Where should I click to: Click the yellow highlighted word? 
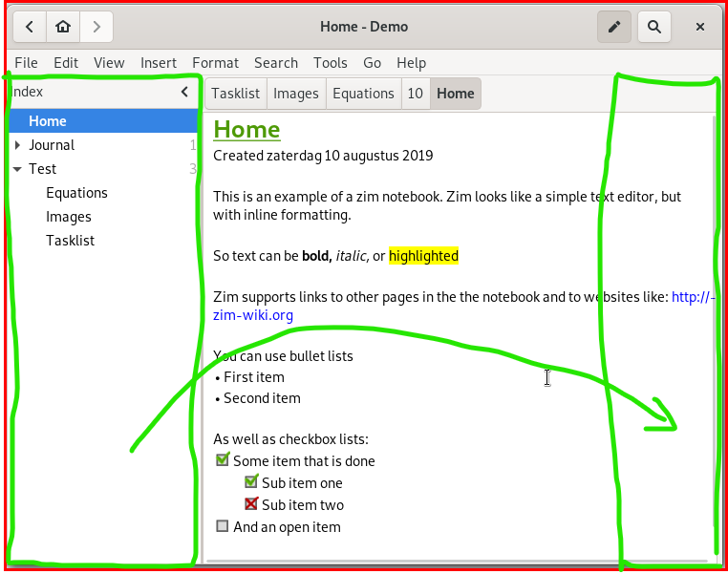click(x=423, y=256)
